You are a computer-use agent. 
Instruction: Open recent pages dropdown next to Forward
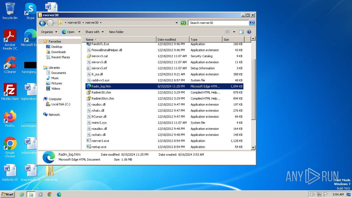[55, 23]
